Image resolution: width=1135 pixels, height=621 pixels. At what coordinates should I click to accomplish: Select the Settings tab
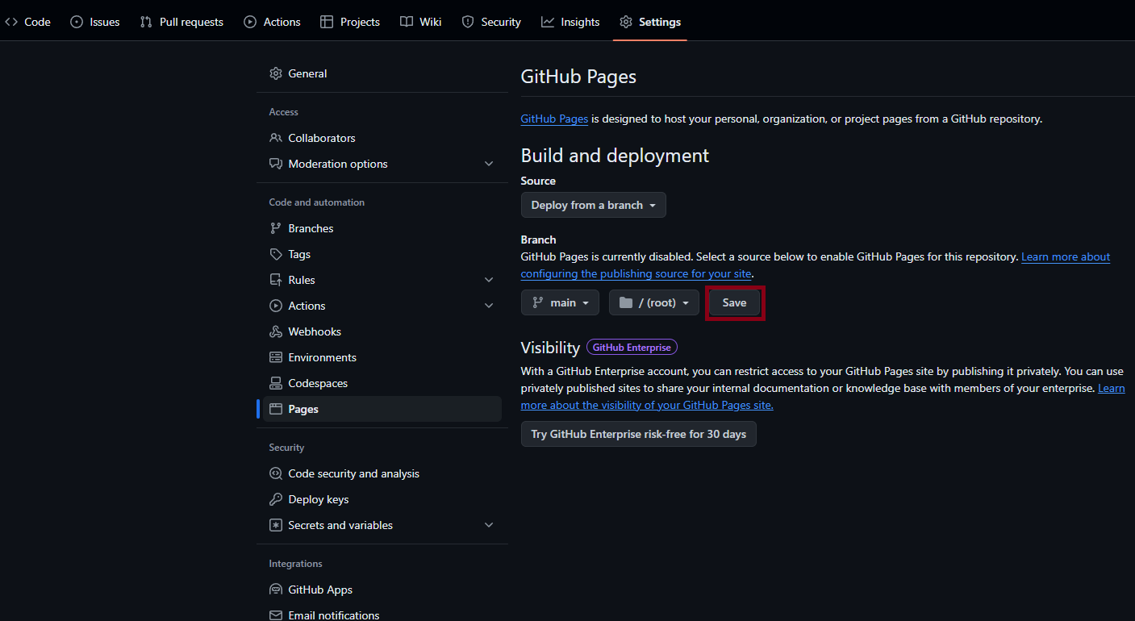point(650,22)
